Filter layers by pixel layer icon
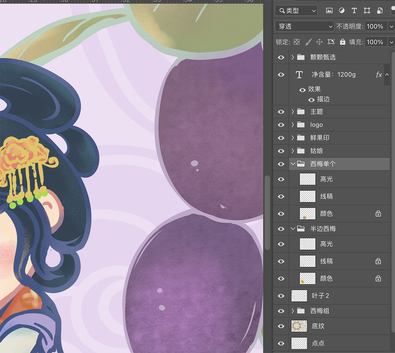The image size is (395, 353). click(x=329, y=11)
